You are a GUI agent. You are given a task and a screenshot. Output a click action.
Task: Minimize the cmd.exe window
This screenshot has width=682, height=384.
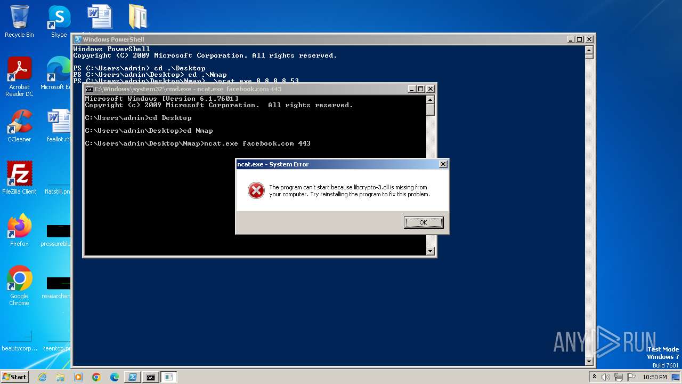(x=412, y=89)
